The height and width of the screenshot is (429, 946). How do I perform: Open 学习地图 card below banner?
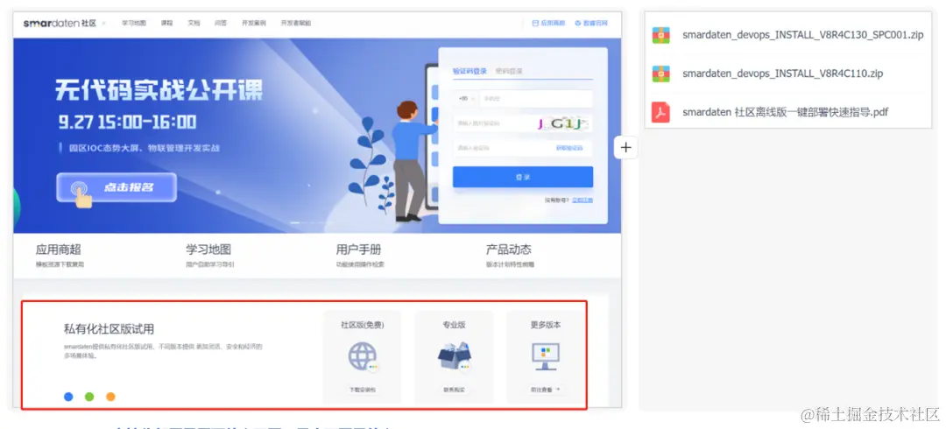210,256
